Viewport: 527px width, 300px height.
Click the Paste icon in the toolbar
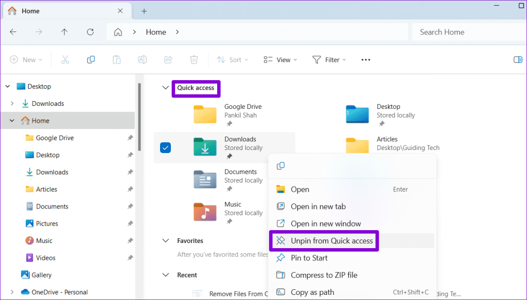116,60
